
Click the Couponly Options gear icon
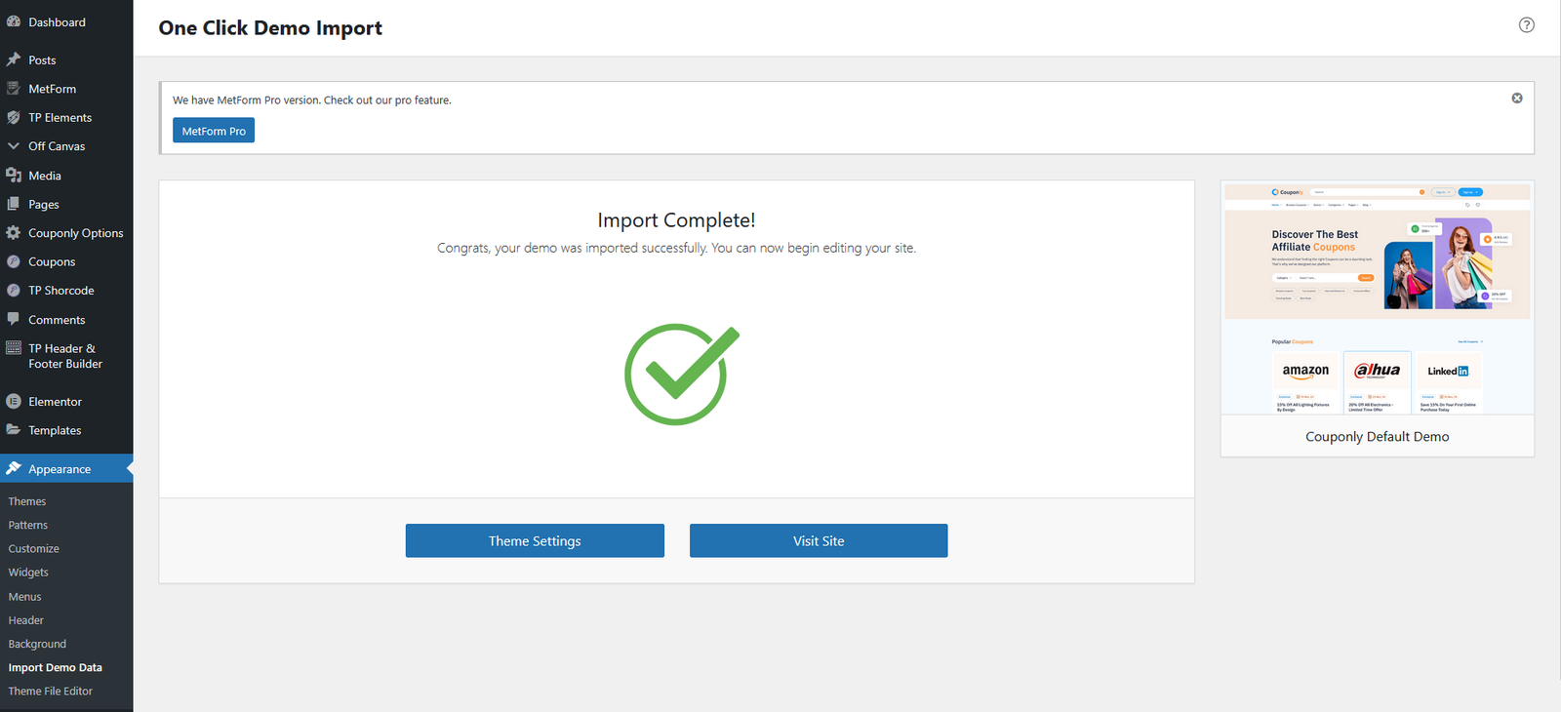click(14, 233)
